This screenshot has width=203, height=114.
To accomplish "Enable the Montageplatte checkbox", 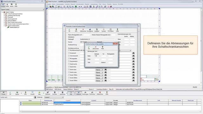I will click(69, 59).
